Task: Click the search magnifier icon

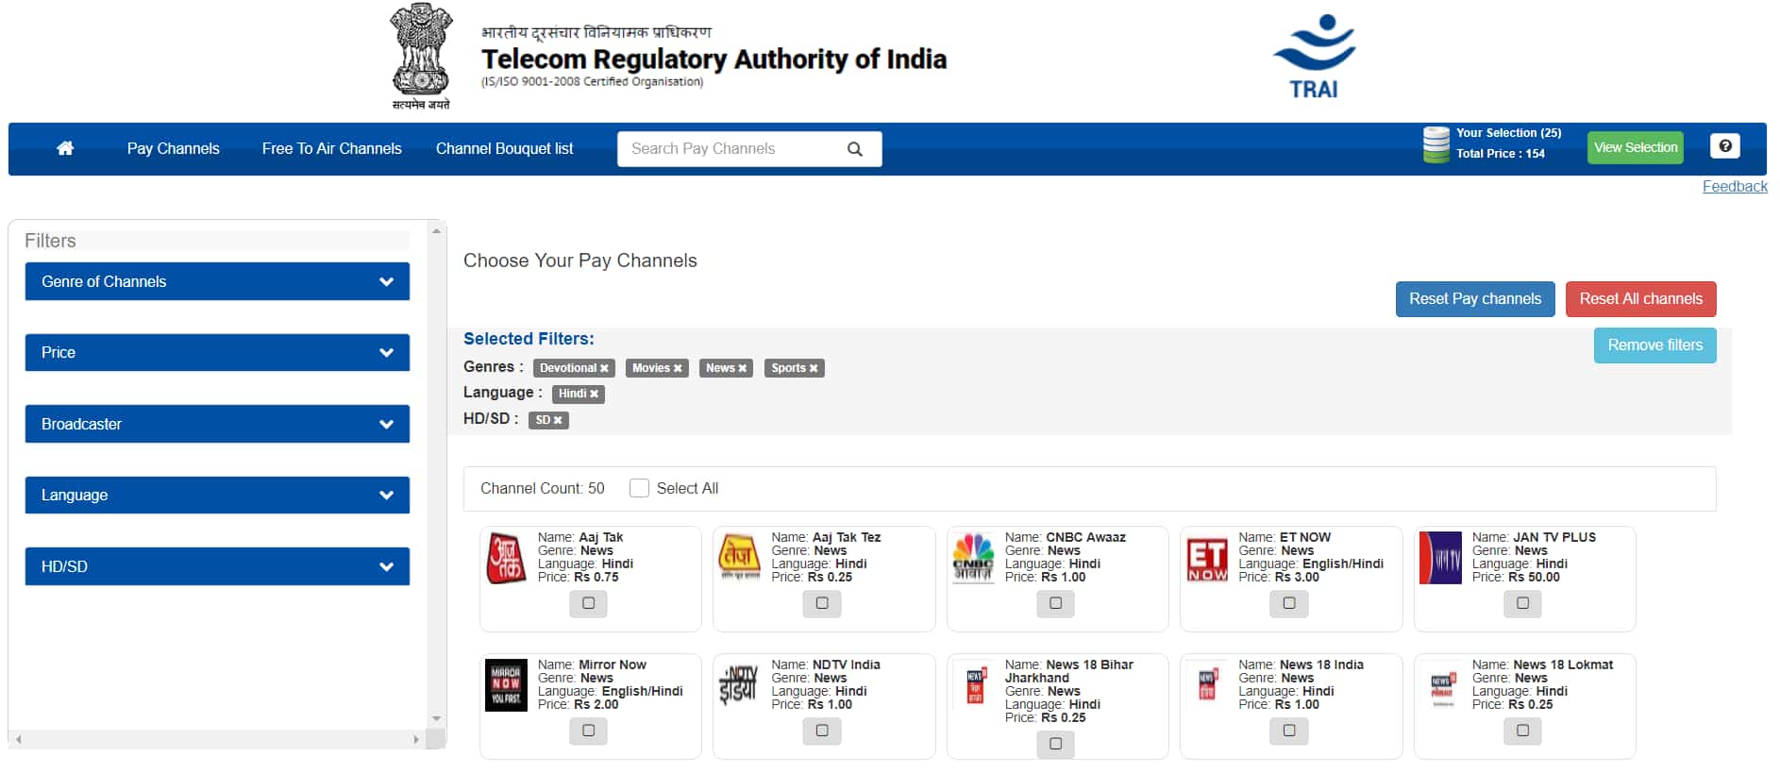Action: (x=855, y=149)
